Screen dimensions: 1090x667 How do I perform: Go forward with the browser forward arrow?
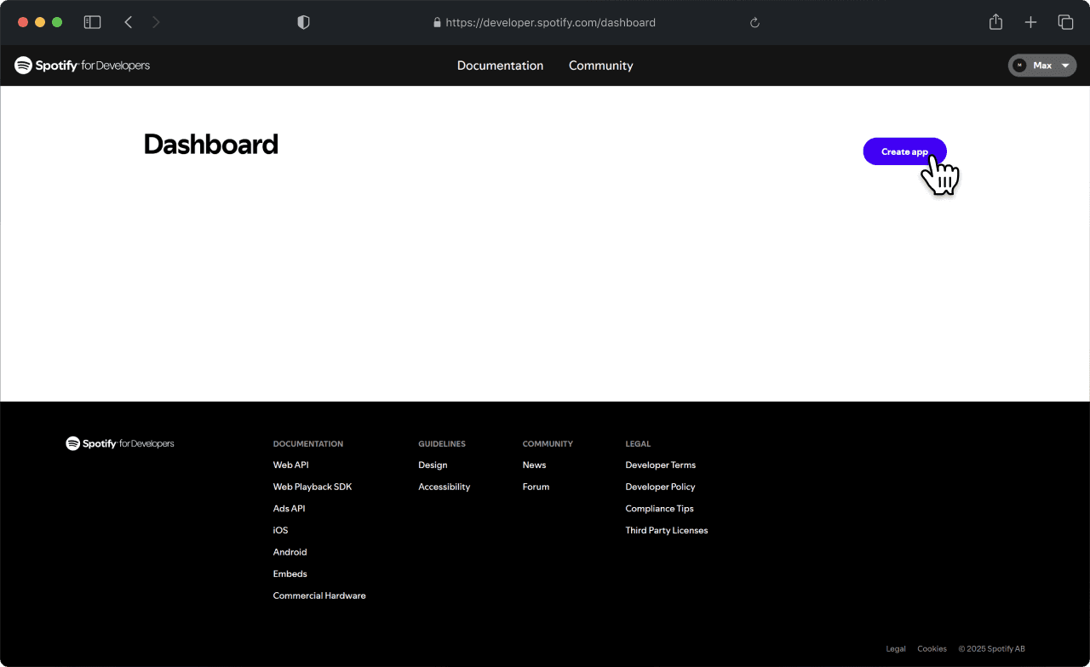click(156, 22)
